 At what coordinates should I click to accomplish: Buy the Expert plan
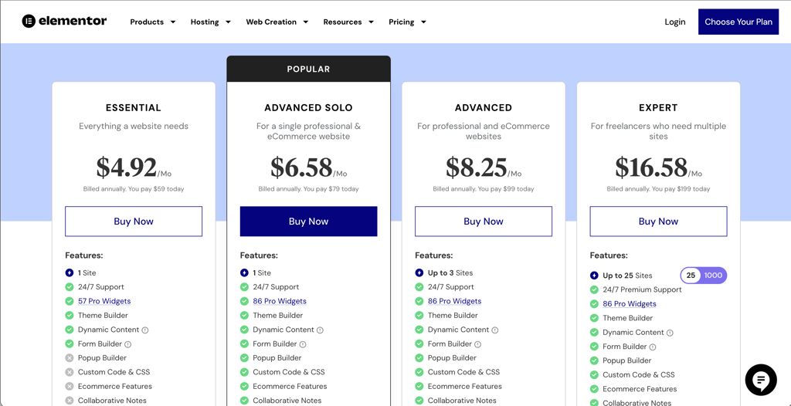pos(658,222)
